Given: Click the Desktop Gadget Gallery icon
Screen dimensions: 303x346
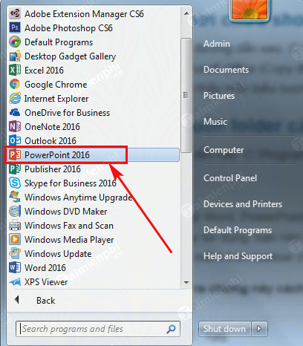Looking at the screenshot, I should pos(15,56).
